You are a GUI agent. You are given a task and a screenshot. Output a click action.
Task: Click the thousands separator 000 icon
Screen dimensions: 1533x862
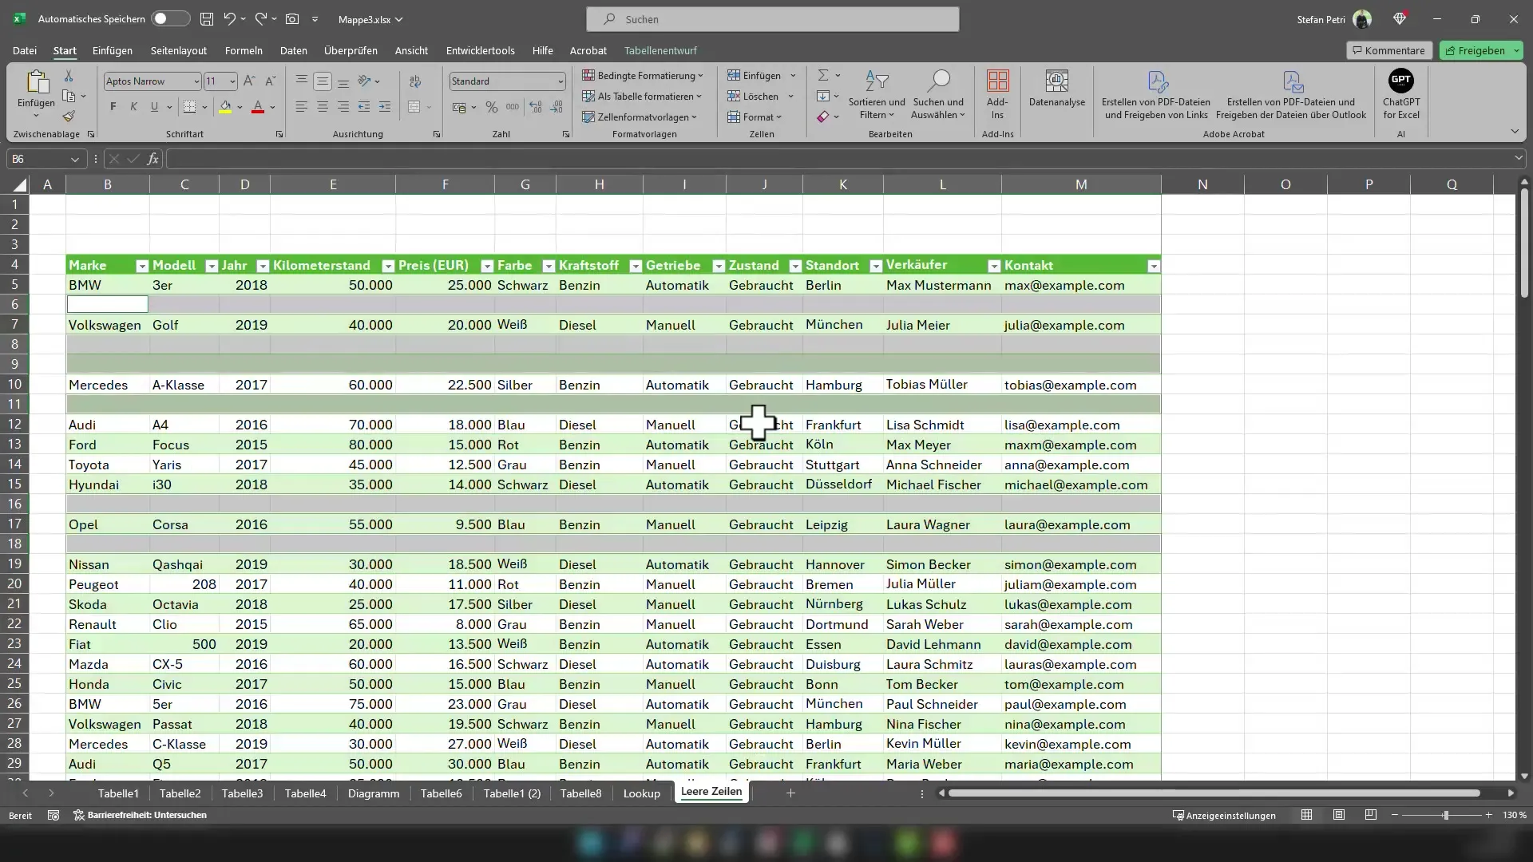click(x=513, y=107)
